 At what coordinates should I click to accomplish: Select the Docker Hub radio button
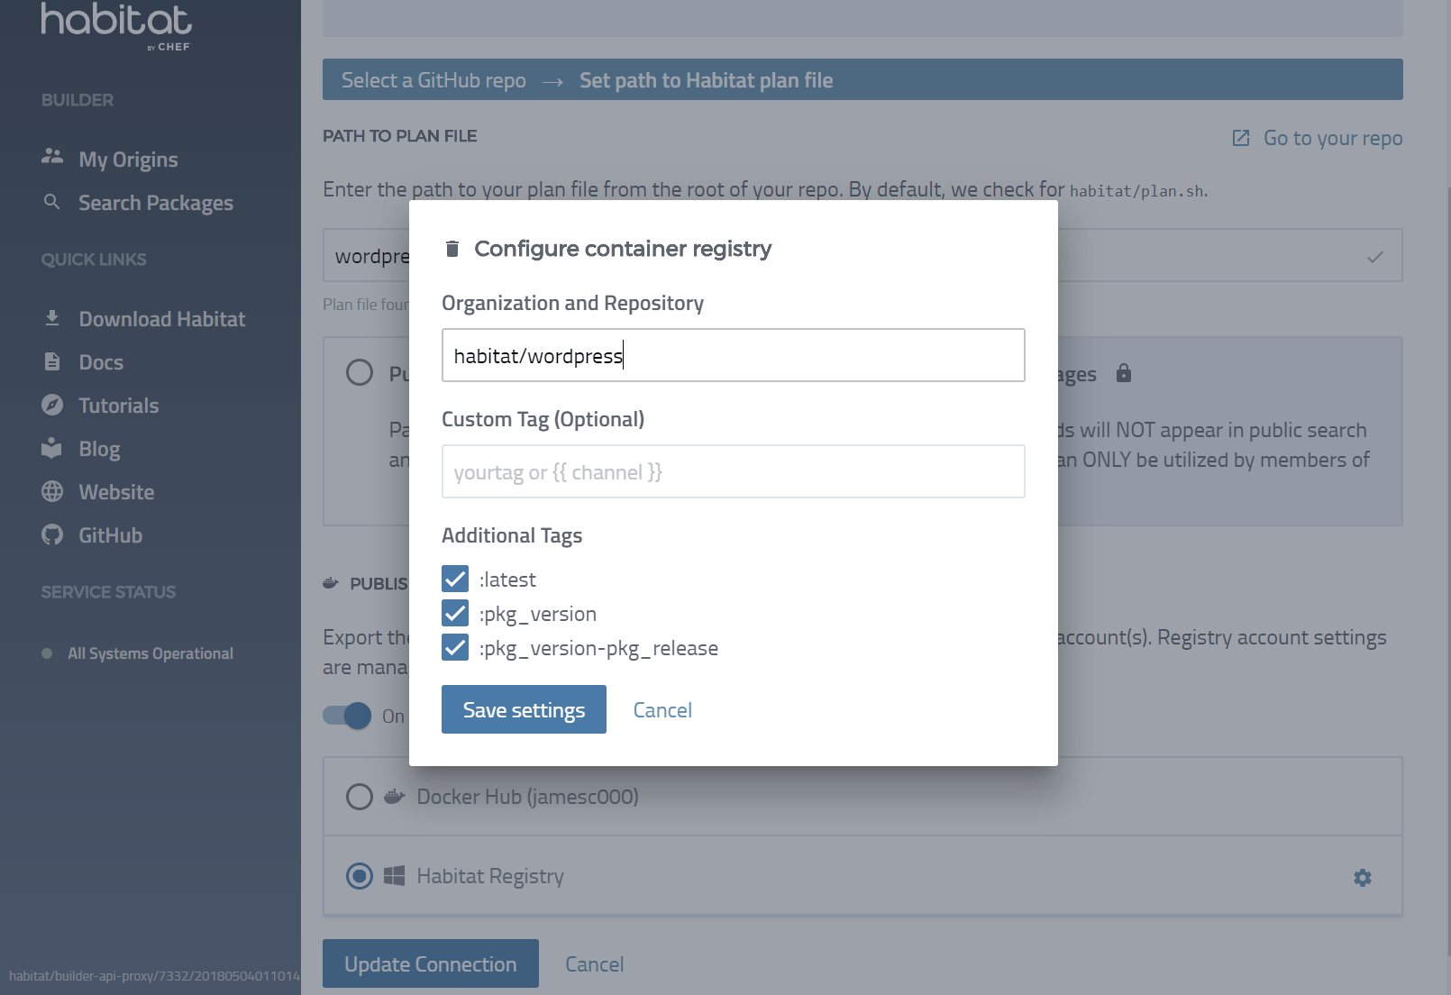tap(360, 796)
